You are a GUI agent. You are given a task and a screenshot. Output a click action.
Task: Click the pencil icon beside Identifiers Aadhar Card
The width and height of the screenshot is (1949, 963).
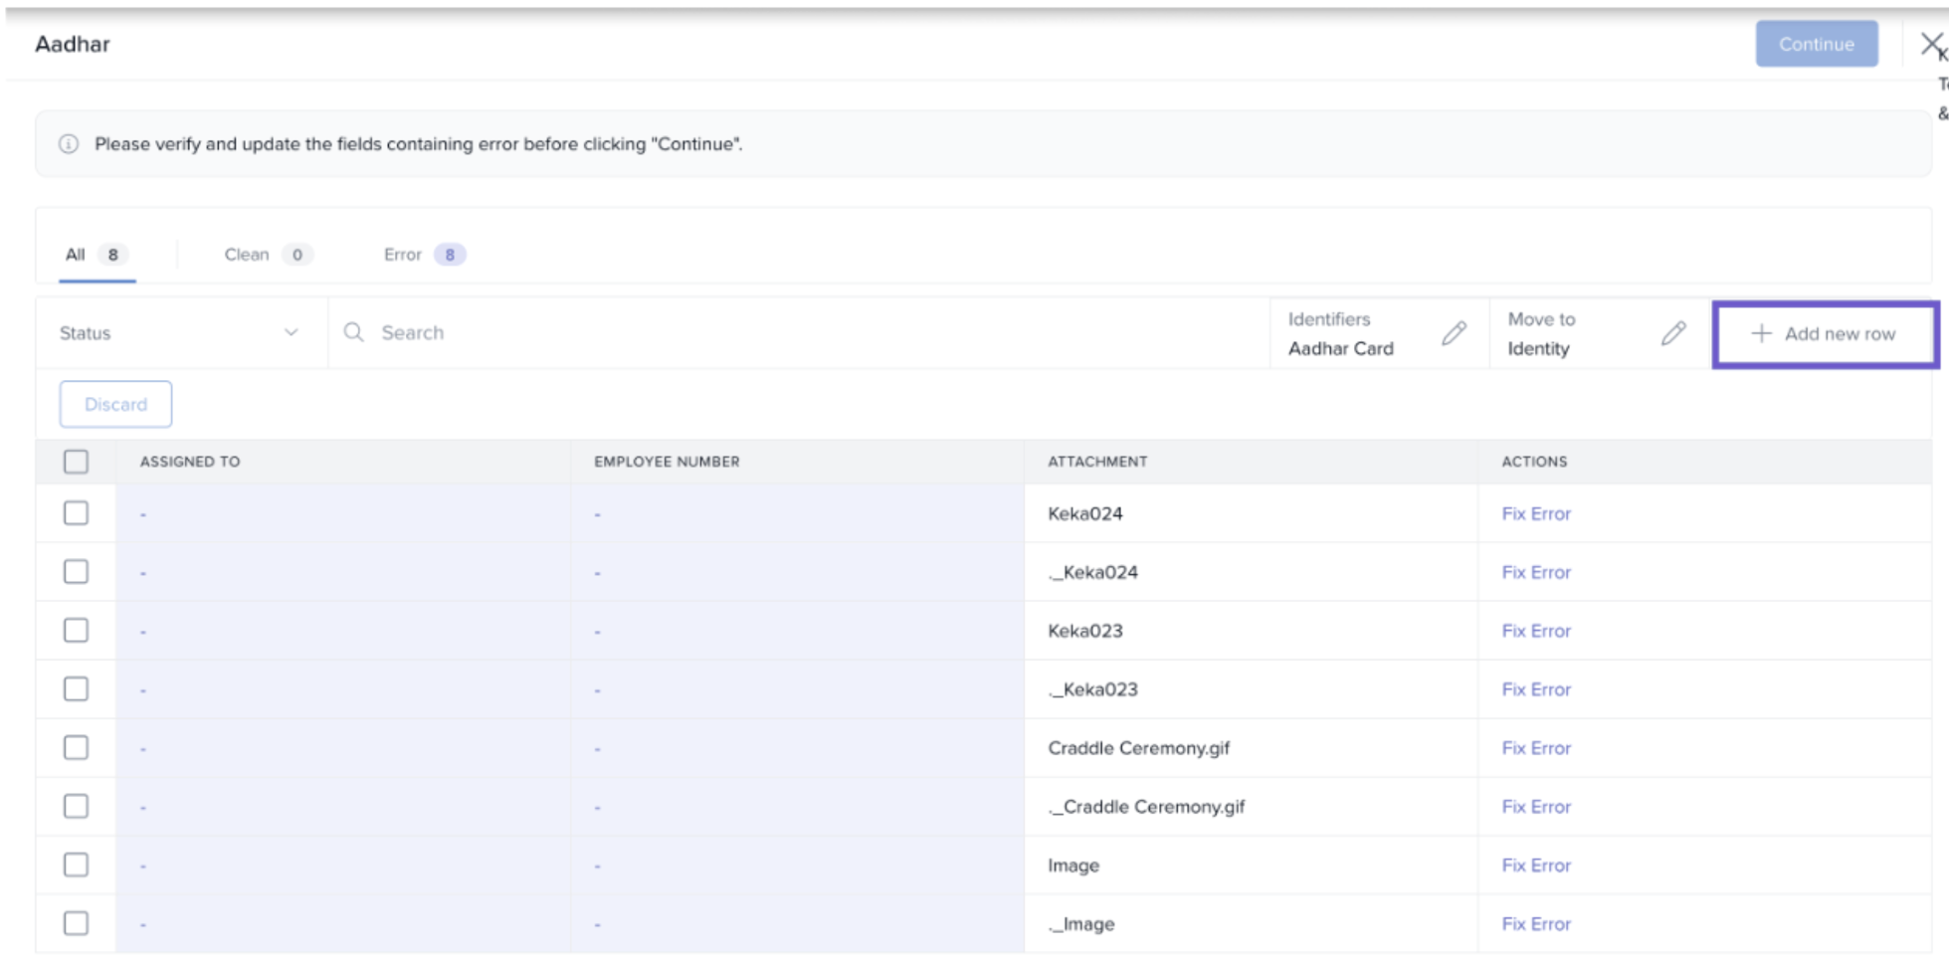click(x=1454, y=333)
